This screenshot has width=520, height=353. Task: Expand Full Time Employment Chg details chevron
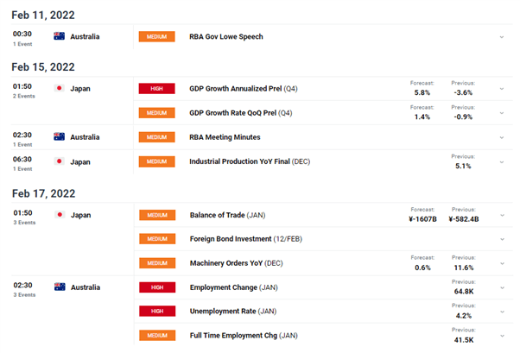pos(502,336)
